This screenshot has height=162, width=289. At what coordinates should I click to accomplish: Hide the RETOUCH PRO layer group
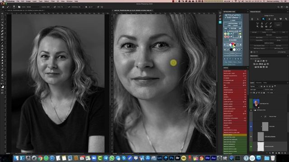coord(251,110)
